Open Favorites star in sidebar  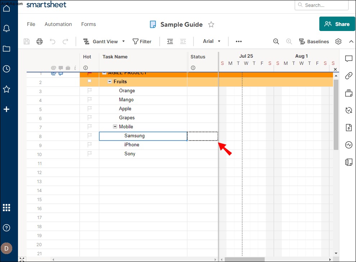6,89
